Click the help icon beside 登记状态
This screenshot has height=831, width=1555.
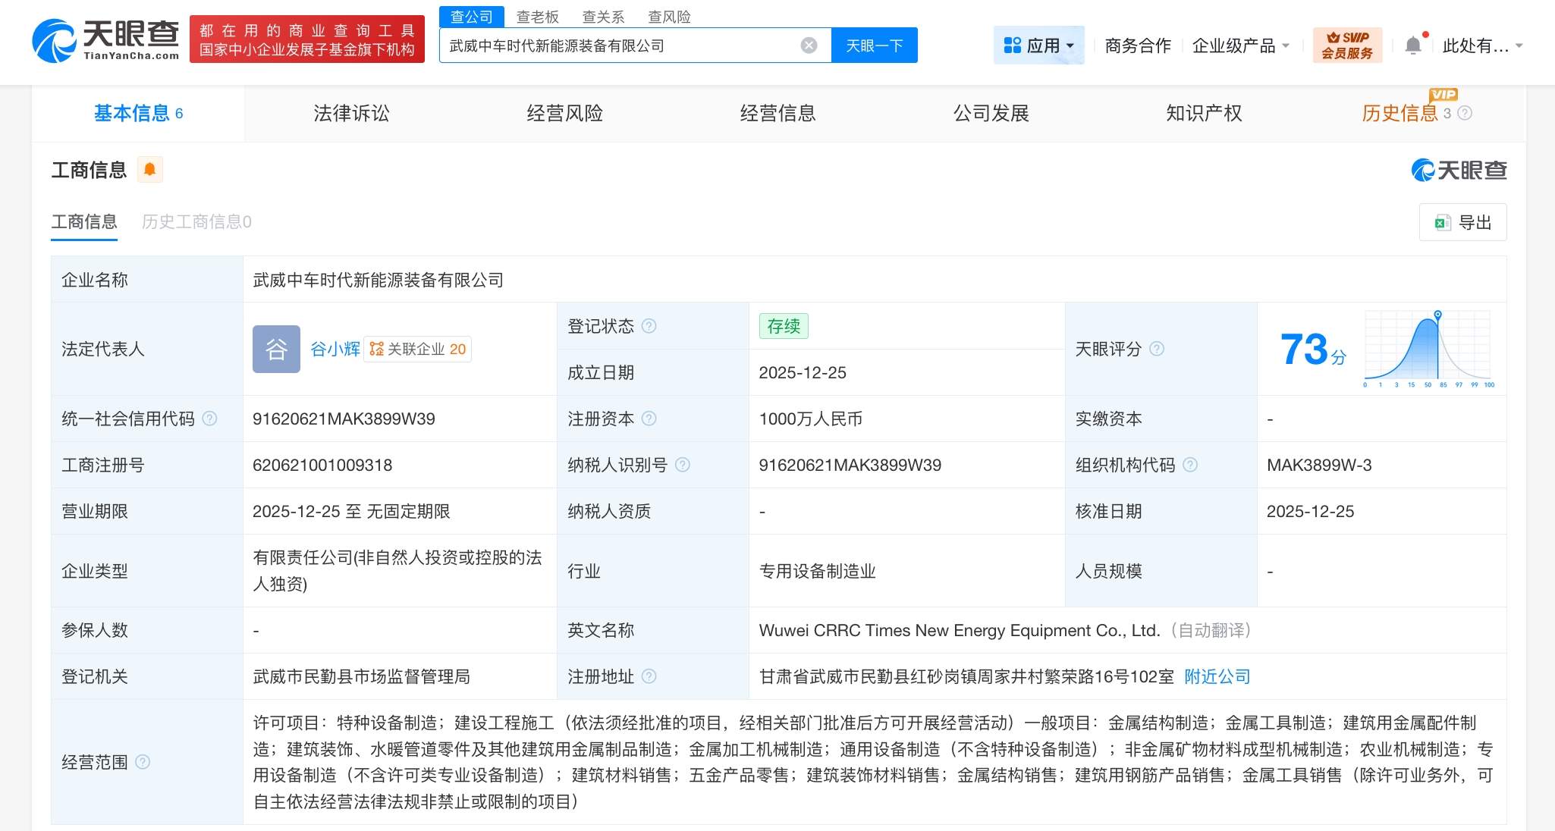tap(649, 326)
